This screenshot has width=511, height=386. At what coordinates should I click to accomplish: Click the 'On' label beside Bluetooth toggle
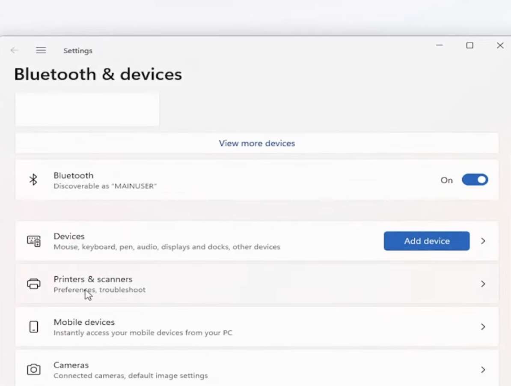446,180
